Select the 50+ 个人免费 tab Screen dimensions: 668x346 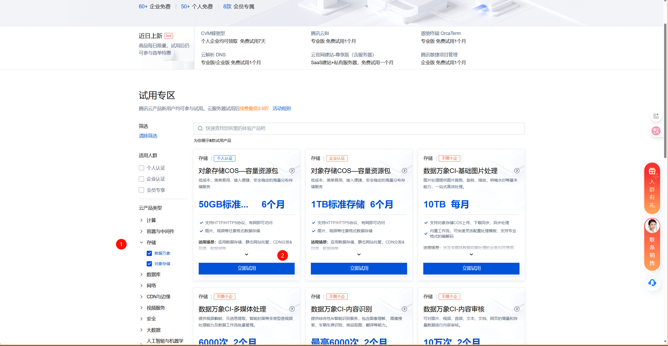coord(197,7)
